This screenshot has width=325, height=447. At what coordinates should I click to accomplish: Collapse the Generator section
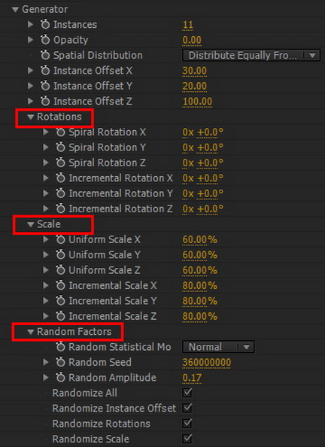click(15, 10)
